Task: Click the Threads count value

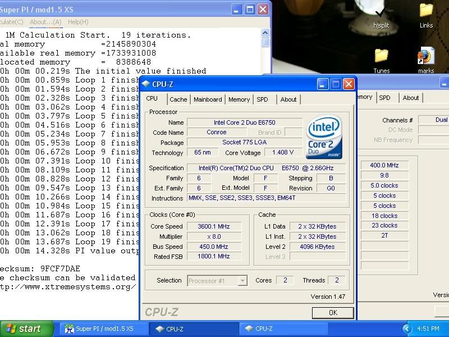Action: (x=337, y=280)
